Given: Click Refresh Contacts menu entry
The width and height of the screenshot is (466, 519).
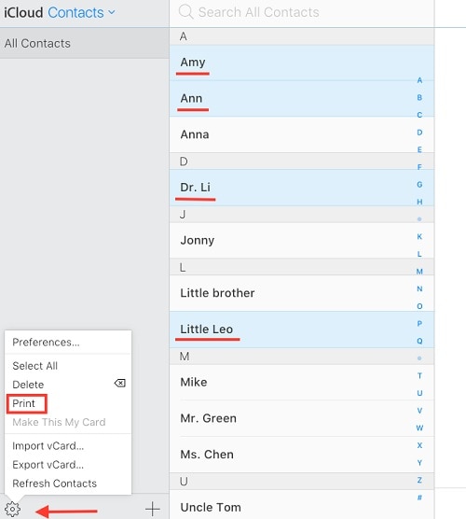Looking at the screenshot, I should tap(55, 484).
